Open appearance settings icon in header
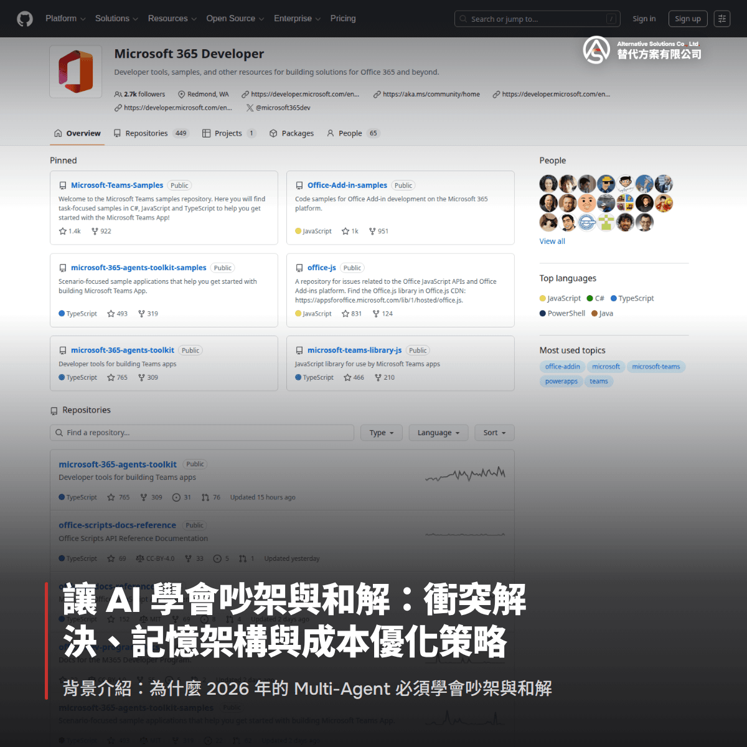 (722, 19)
